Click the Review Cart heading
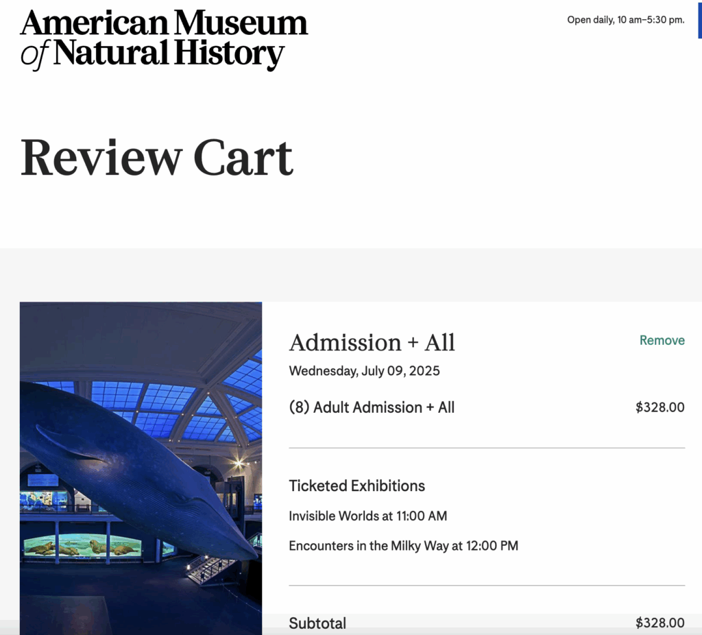Image resolution: width=702 pixels, height=635 pixels. (157, 158)
